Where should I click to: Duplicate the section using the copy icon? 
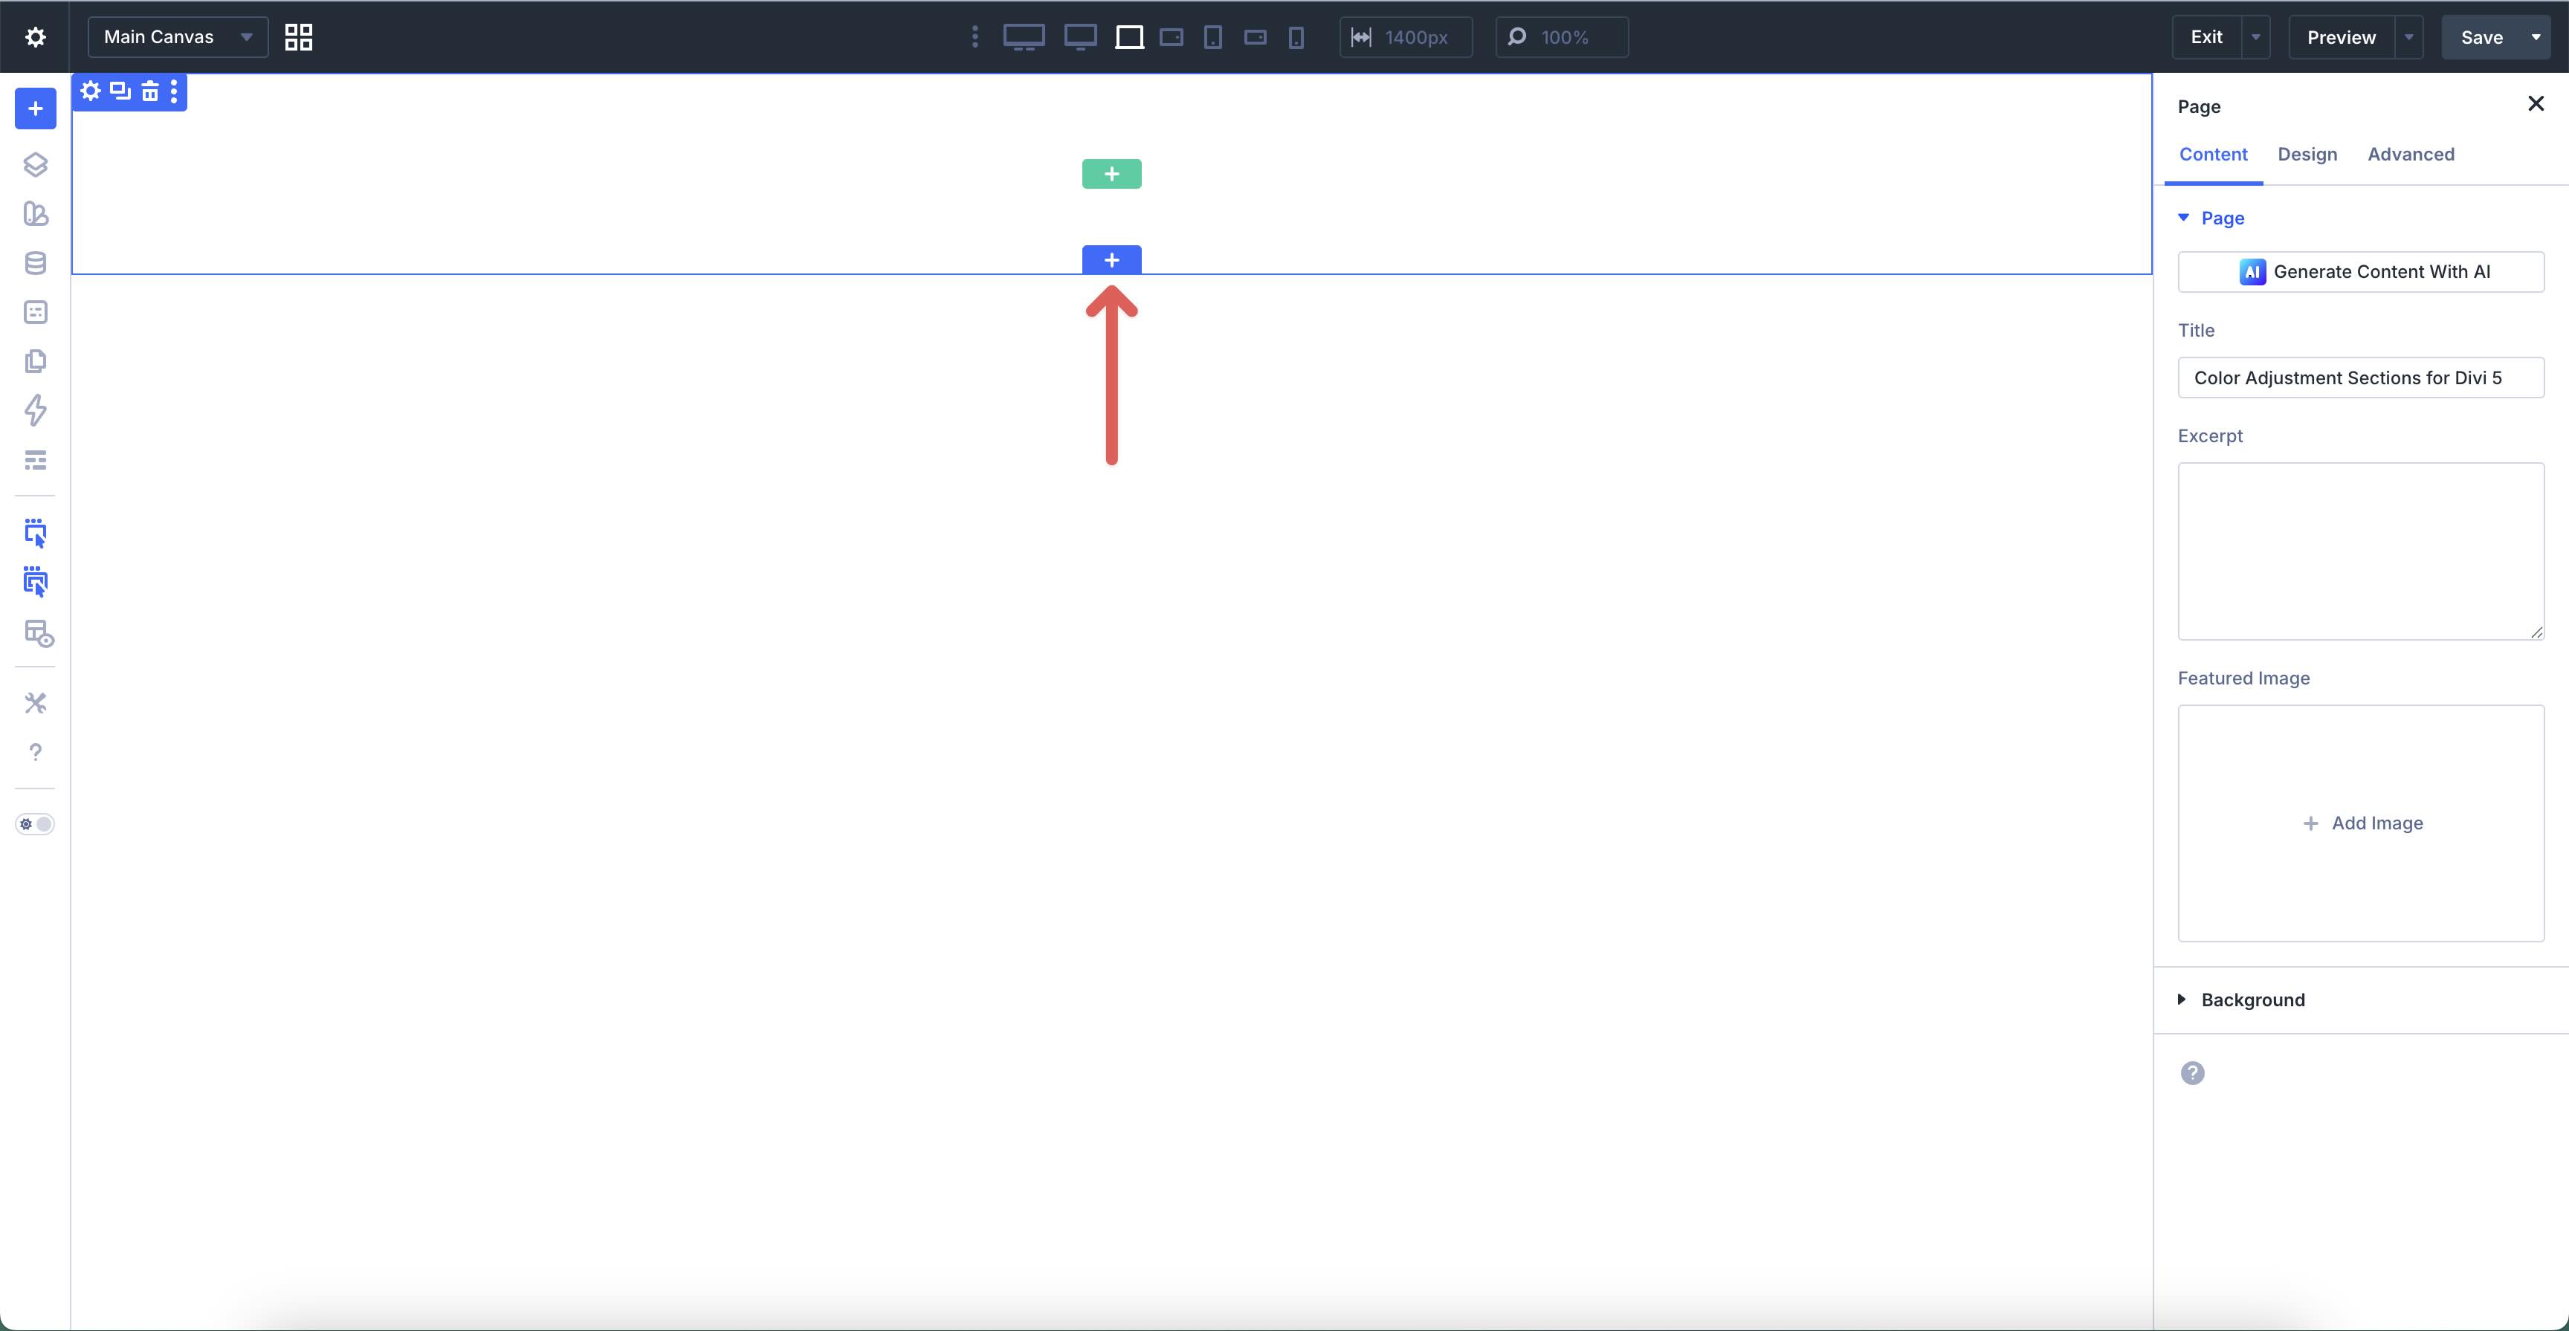(x=120, y=91)
